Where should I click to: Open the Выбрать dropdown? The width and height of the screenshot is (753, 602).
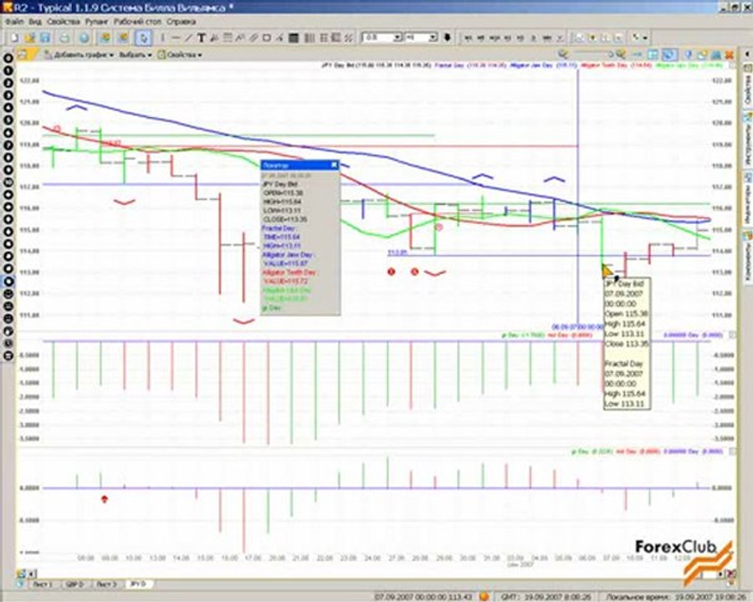[135, 54]
